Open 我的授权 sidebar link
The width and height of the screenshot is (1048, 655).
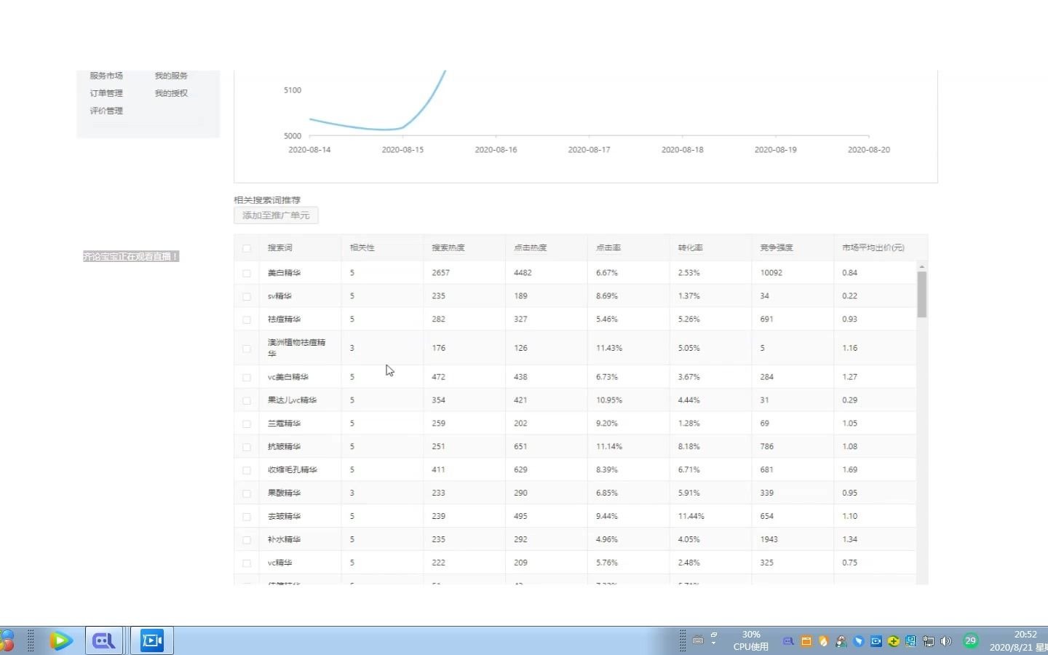[171, 93]
